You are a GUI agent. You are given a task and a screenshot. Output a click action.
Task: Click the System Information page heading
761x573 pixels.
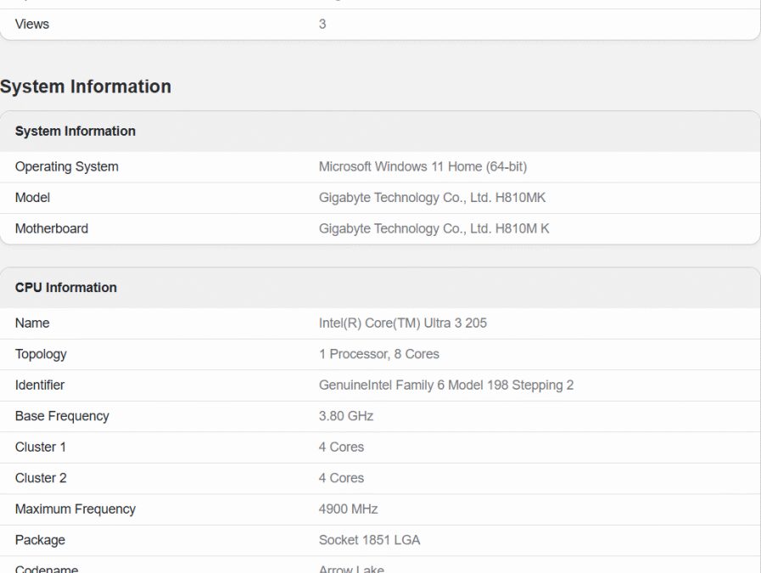point(86,87)
